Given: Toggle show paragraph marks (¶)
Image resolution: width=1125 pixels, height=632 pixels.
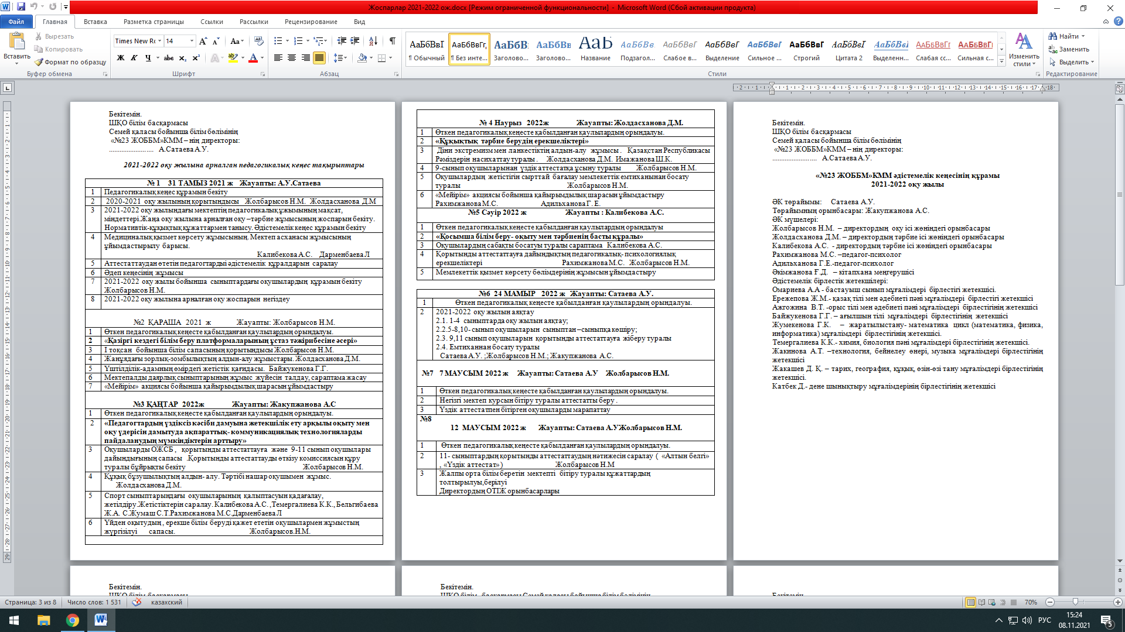Looking at the screenshot, I should pyautogui.click(x=393, y=41).
